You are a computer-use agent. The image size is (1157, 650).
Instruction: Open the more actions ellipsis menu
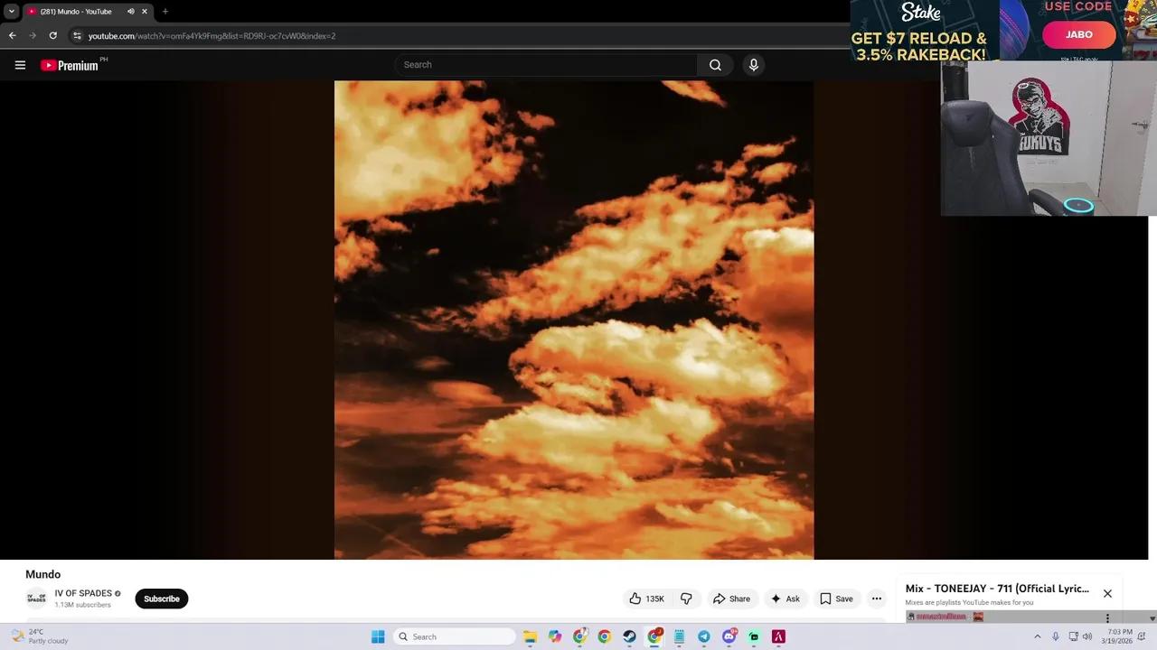coord(876,599)
